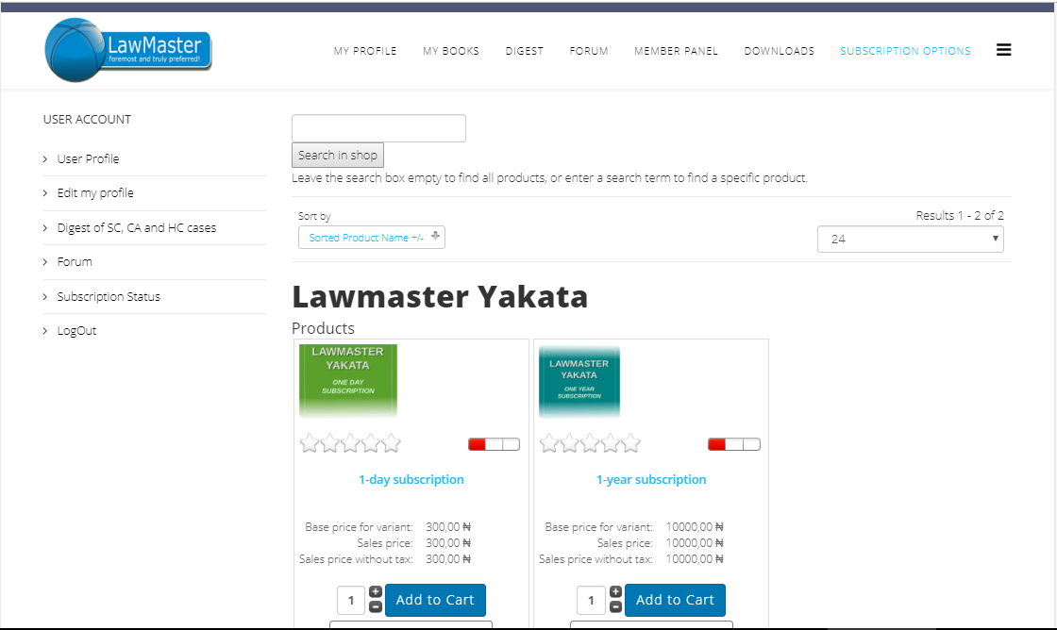Screen dimensions: 1057x630
Task: Expand the LogOut chevron
Action: [x=45, y=331]
